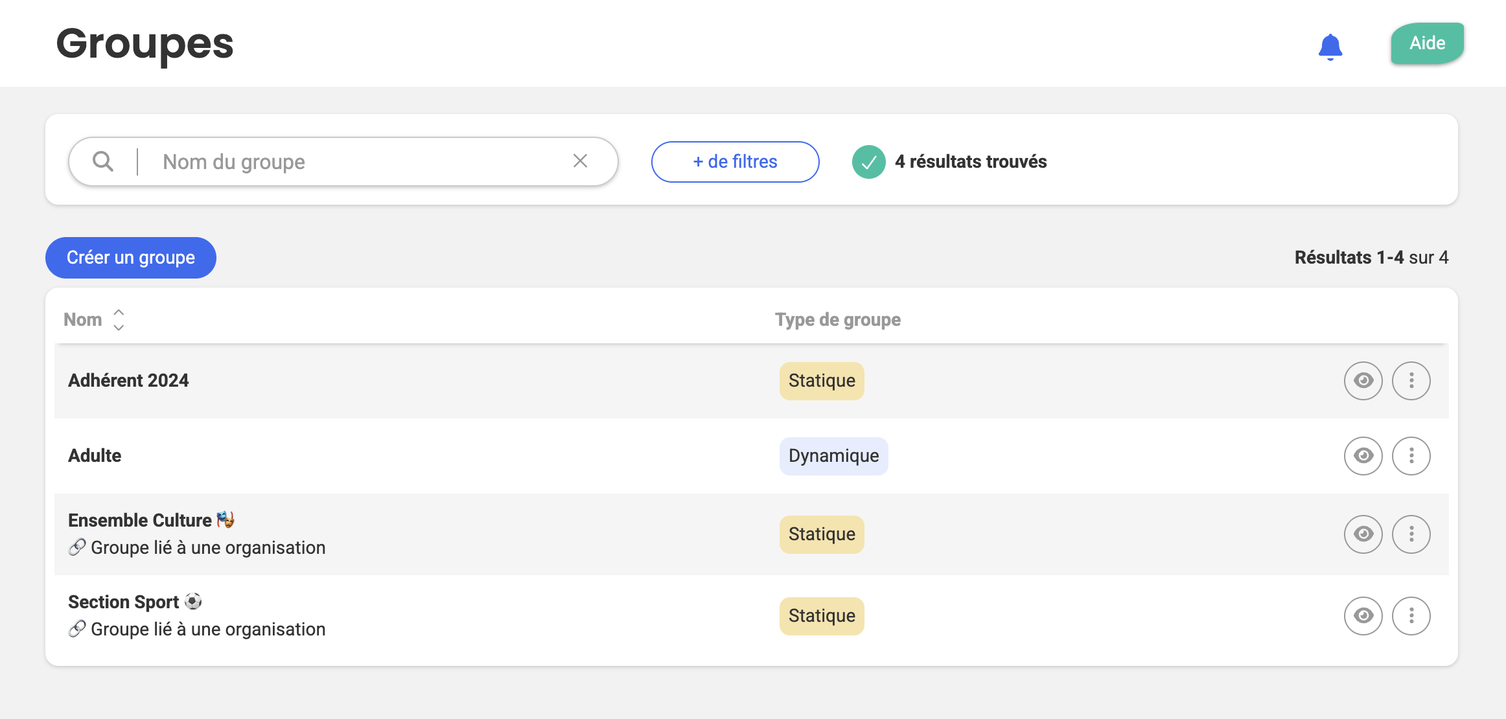Click the notification bell icon
Screen dimensions: 1506x719
(x=1330, y=47)
